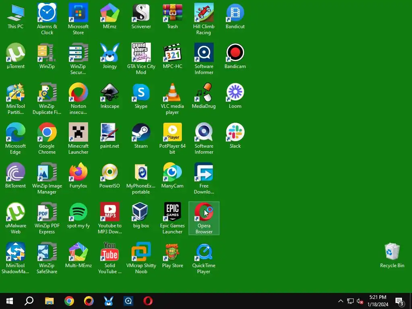Launch Opera from the taskbar
Viewport: 412px width, 309px height.
click(x=148, y=301)
